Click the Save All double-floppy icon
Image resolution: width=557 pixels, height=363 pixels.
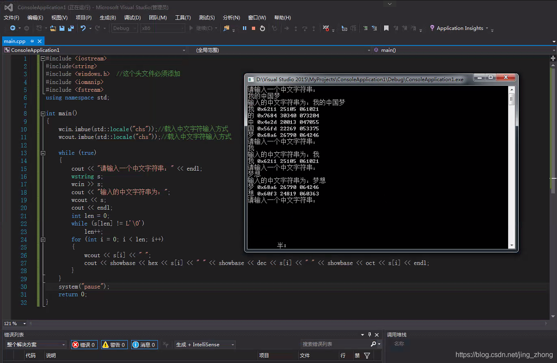coord(71,28)
